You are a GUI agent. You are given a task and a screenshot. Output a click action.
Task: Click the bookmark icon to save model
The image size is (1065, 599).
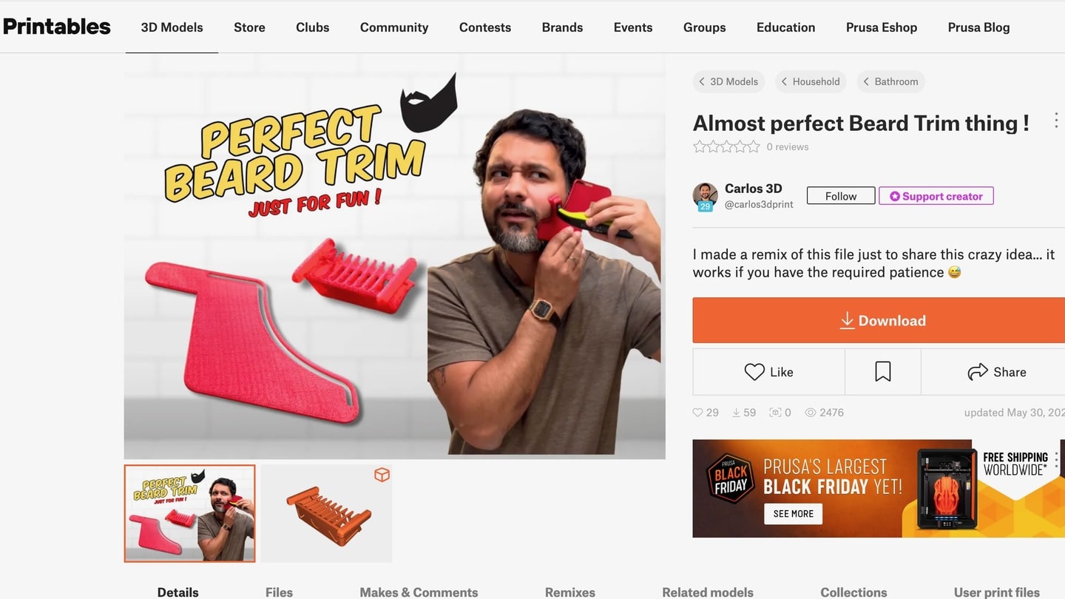[x=882, y=372]
